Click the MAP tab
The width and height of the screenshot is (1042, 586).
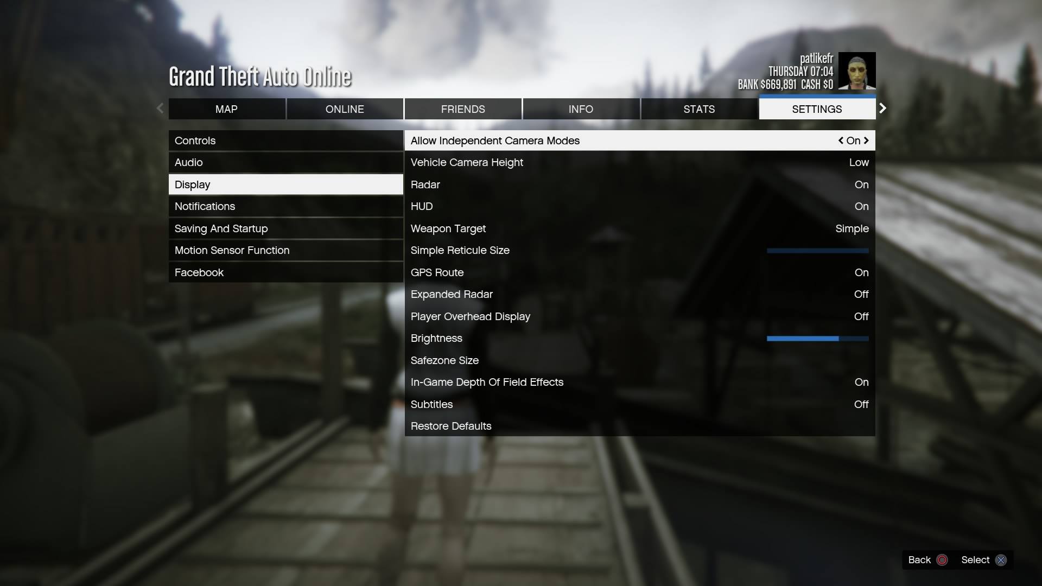tap(226, 109)
